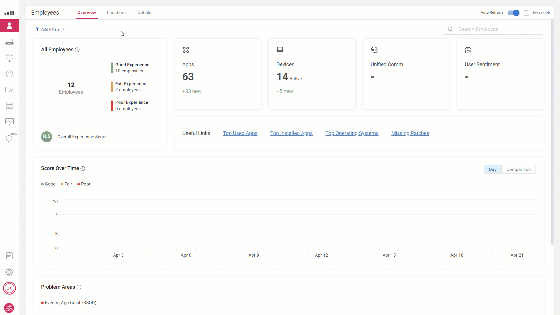Open the Devices laptop icon in sidebar
Image resolution: width=560 pixels, height=315 pixels.
(x=9, y=42)
